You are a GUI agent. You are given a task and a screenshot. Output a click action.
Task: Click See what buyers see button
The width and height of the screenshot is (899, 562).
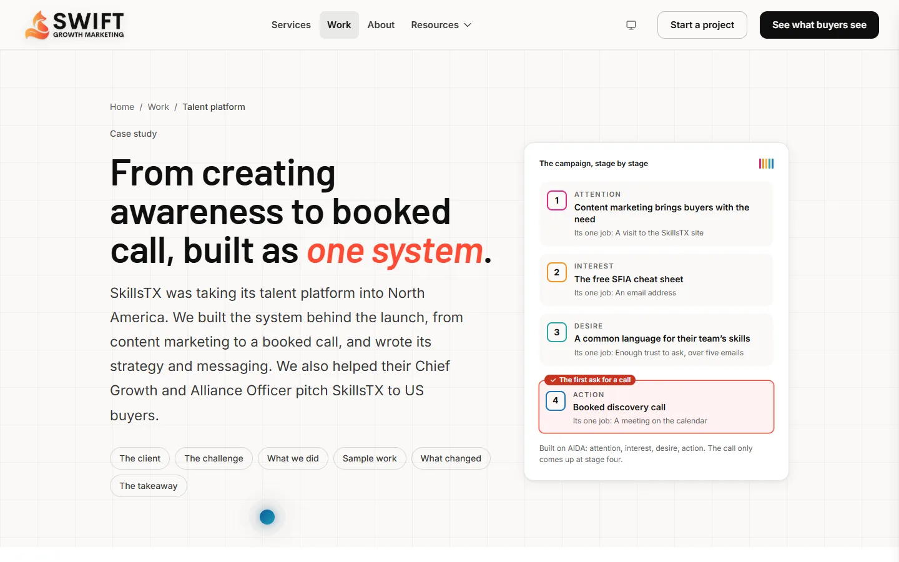819,25
